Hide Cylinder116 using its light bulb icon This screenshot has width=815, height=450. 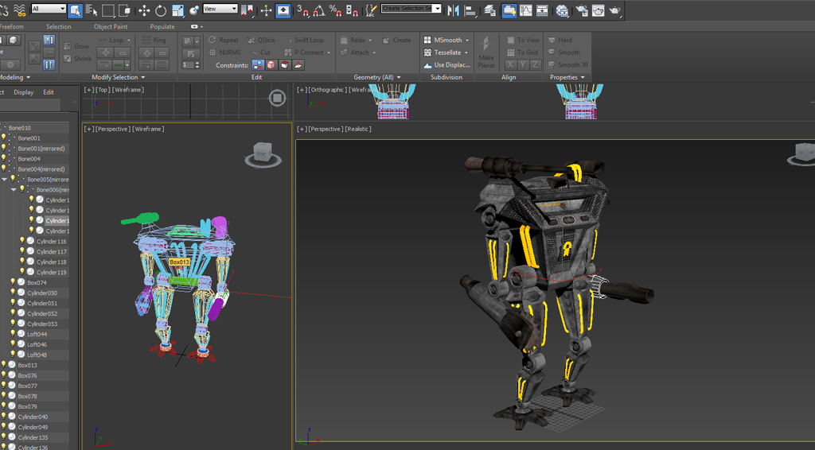22,241
